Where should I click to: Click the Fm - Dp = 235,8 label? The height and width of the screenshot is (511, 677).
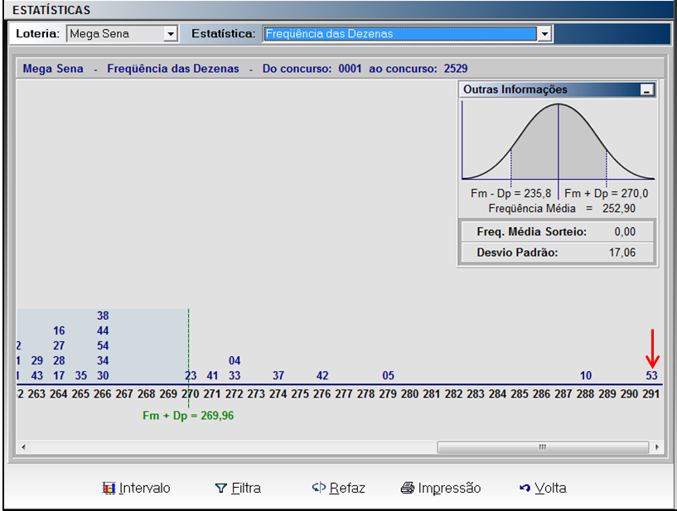pyautogui.click(x=510, y=193)
